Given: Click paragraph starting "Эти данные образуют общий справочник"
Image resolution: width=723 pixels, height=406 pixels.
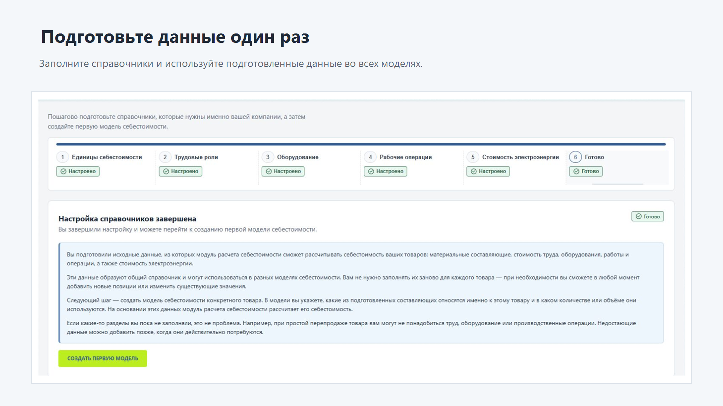Looking at the screenshot, I should (x=353, y=282).
